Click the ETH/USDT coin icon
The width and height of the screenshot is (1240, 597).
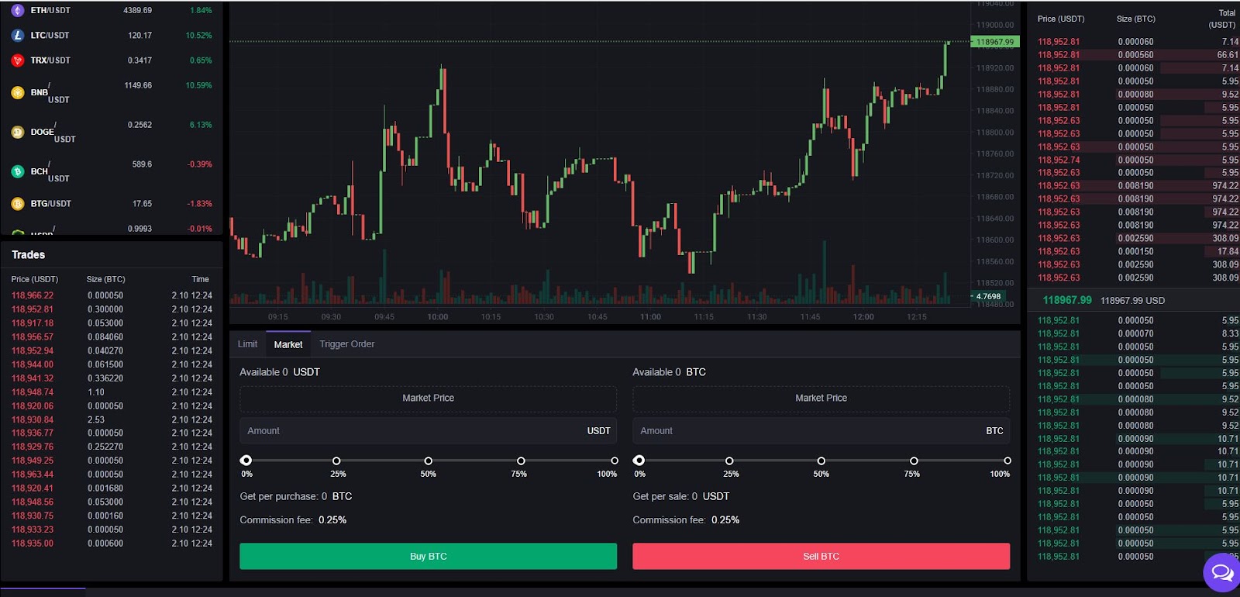coord(18,11)
